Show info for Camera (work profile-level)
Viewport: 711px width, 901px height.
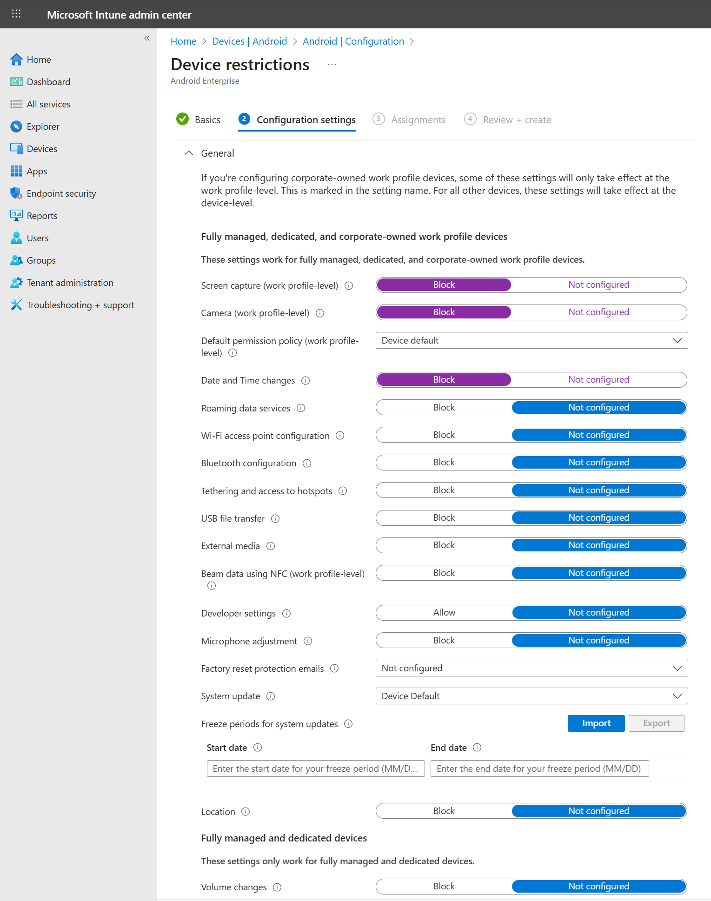[x=320, y=313]
